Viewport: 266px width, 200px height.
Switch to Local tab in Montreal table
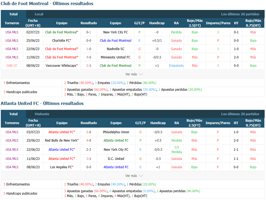39,14
